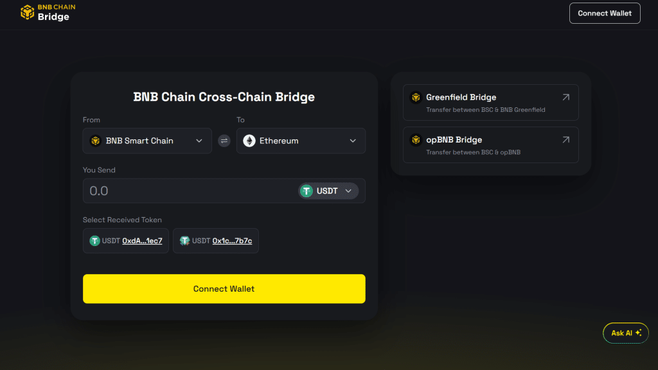Click the BNB Chain Bridge logo
The image size is (658, 370).
48,13
